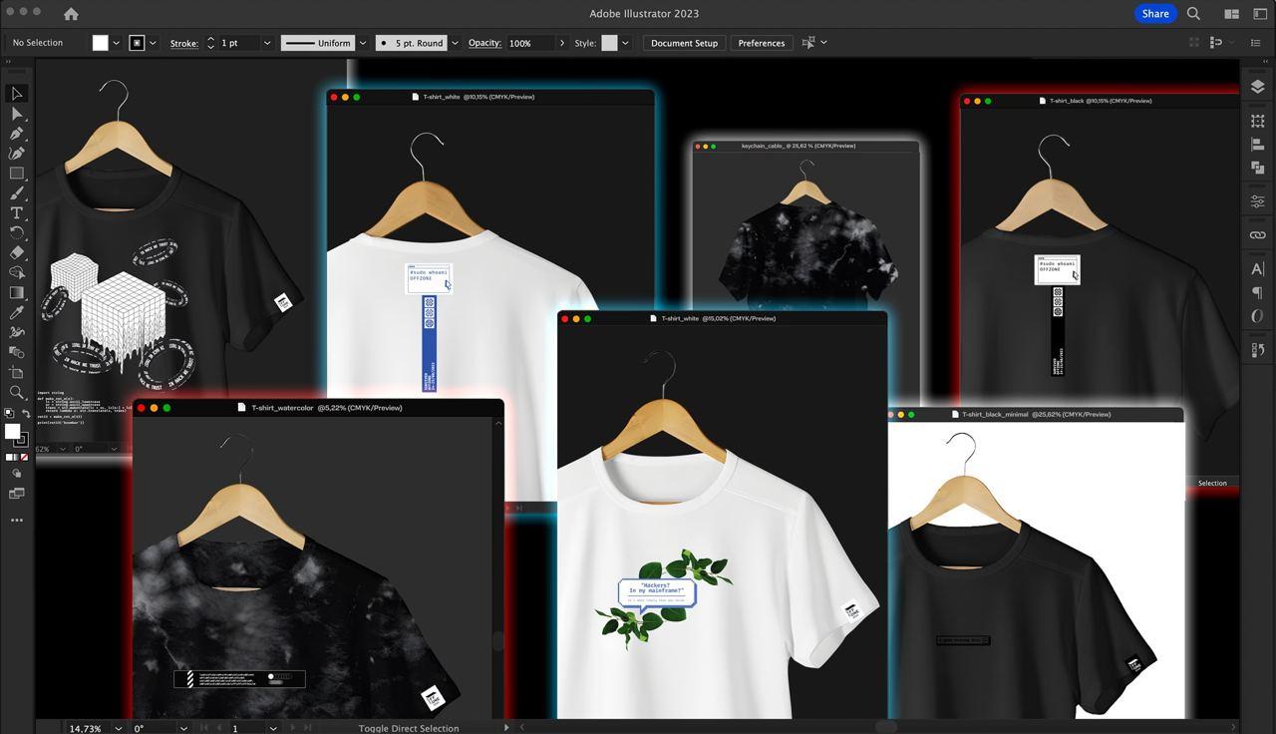Click the Document Setup button
This screenshot has width=1276, height=734.
[684, 43]
